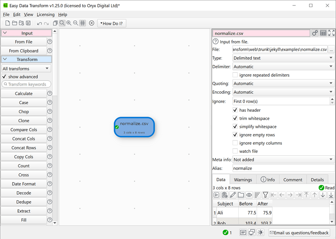Toggle the grid toolbar icon
The width and height of the screenshot is (336, 239).
tap(83, 23)
